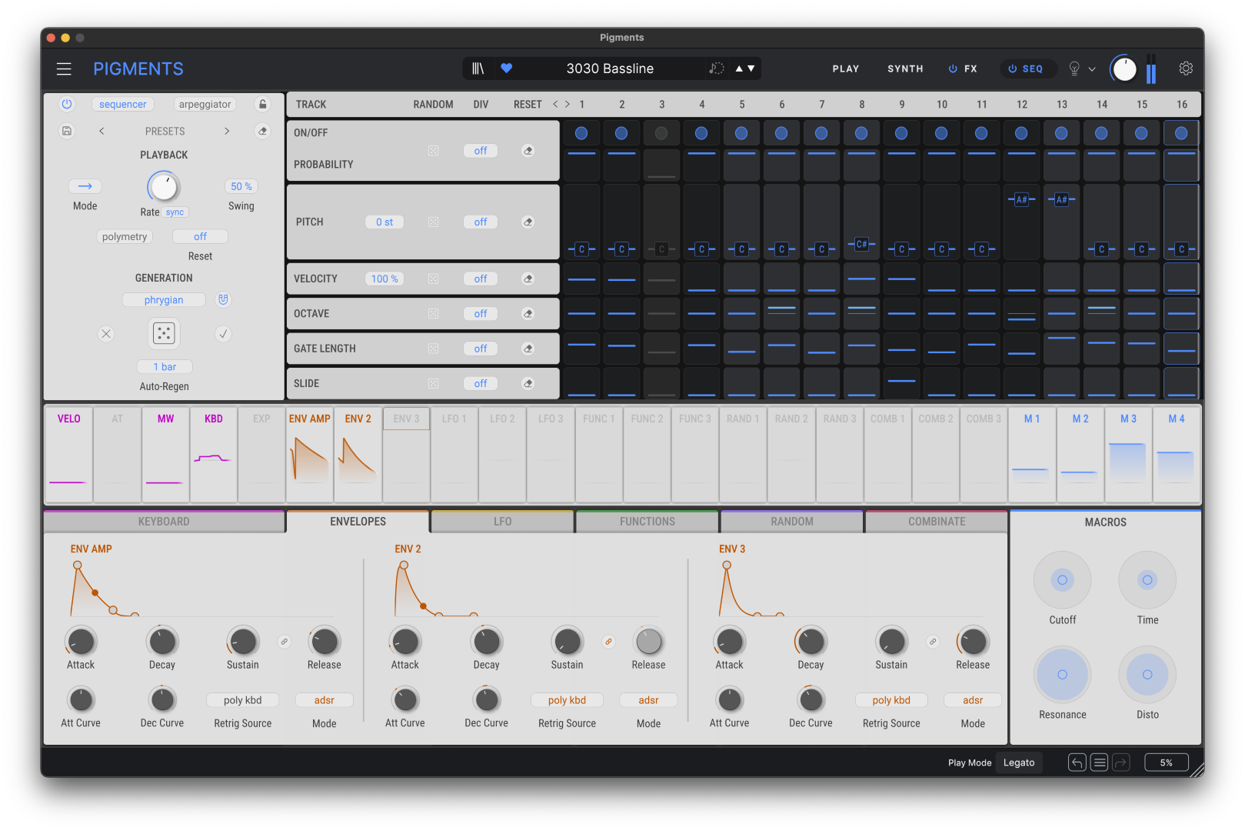Image resolution: width=1245 pixels, height=831 pixels.
Task: Save the sequencer preset
Action: (x=67, y=131)
